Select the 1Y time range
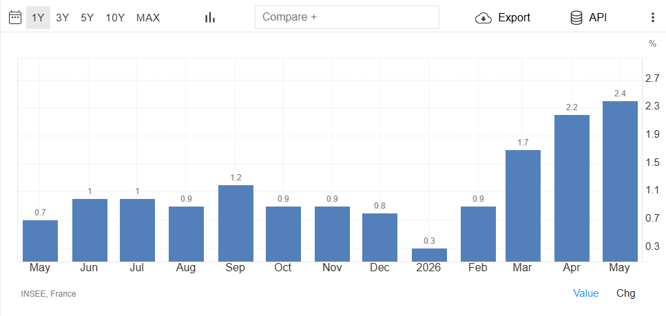Viewport: 666px width, 316px height. [39, 17]
